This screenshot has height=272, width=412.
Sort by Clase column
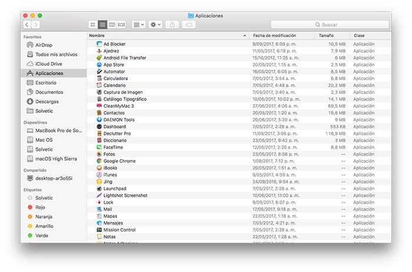pyautogui.click(x=359, y=35)
